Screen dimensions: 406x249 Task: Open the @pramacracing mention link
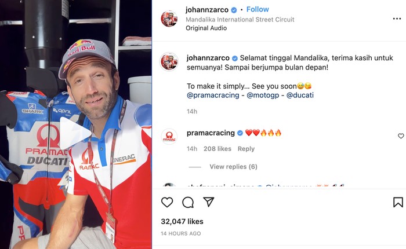[x=213, y=95]
